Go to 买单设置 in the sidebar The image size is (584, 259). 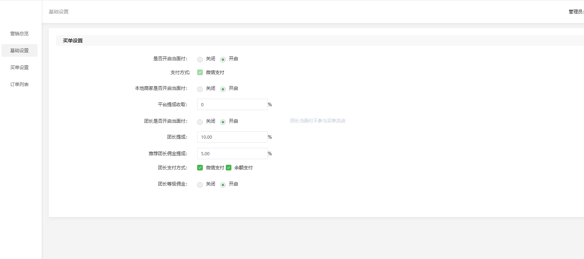coord(19,67)
